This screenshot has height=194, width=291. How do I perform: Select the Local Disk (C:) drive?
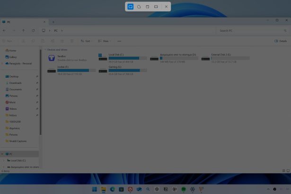pos(123,58)
